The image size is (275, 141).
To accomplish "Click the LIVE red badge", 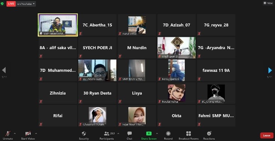I will (x=11, y=4).
